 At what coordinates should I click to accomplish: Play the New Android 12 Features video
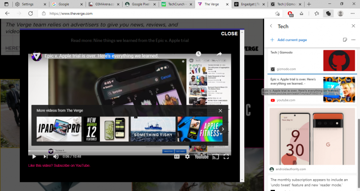[106, 129]
